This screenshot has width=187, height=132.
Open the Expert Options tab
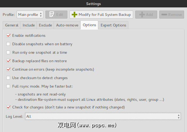click(x=113, y=25)
